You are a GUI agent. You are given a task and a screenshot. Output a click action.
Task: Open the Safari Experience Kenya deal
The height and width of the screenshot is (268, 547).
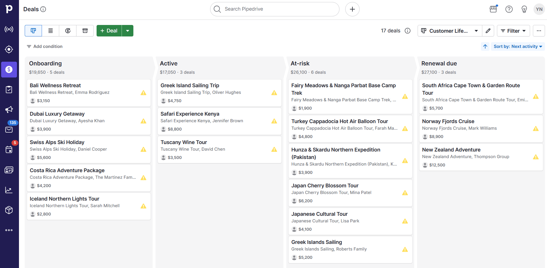(220, 121)
